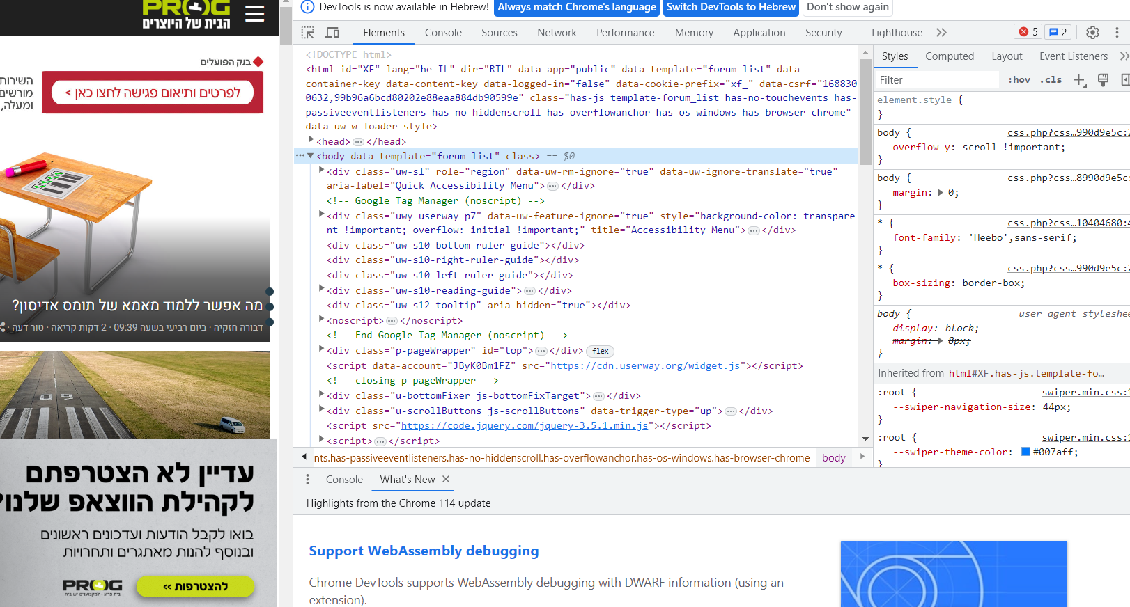This screenshot has width=1130, height=607.
Task: Select the body breadcrumb item
Action: coord(833,458)
